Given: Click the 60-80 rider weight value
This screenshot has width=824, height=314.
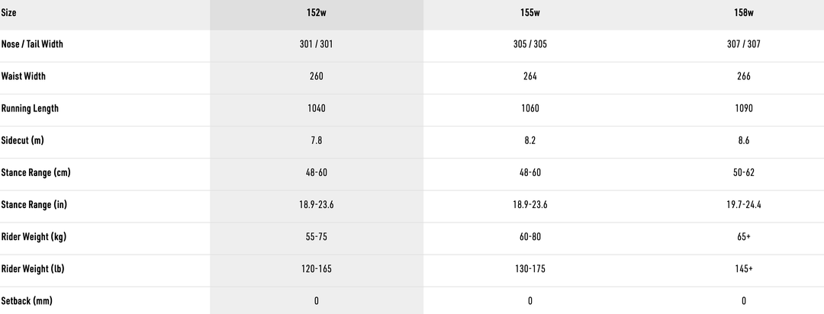Looking at the screenshot, I should (529, 236).
